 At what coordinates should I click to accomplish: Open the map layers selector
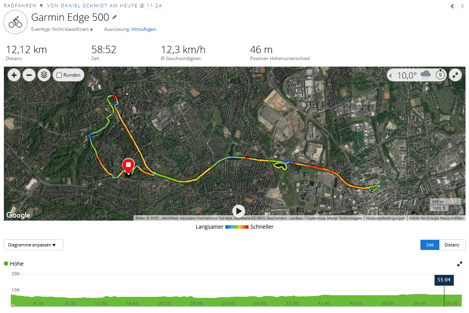44,75
